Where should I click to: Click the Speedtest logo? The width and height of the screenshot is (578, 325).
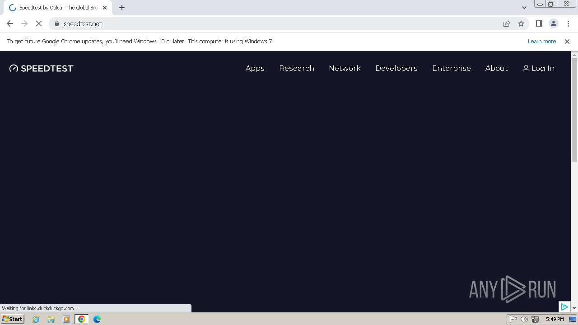(42, 68)
